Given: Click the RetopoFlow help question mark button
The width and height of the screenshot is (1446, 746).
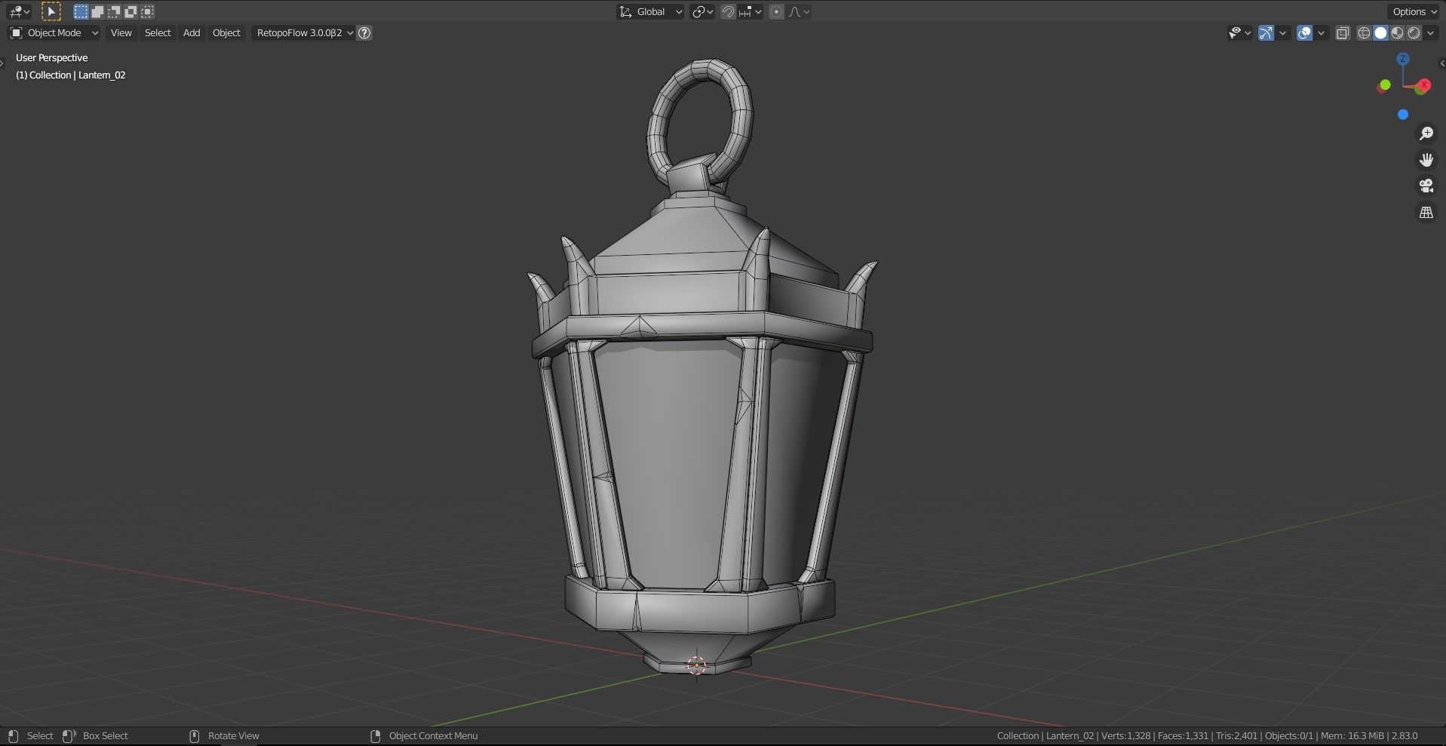Looking at the screenshot, I should tap(364, 32).
